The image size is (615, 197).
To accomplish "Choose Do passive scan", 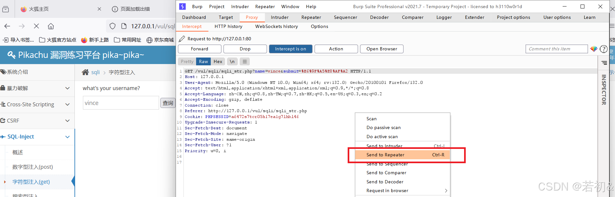I will (402, 128).
